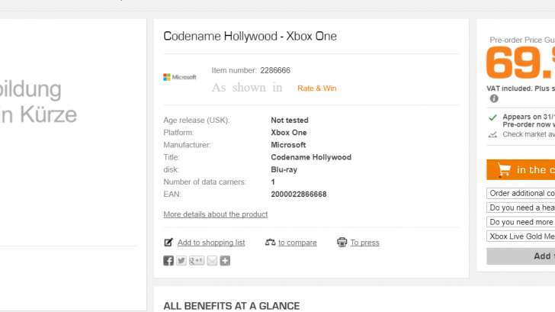Screen dimensions: 555x312
Task: Click Check market availability text
Action: point(528,134)
